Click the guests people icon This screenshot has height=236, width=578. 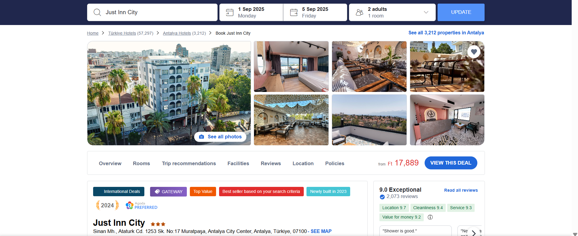(360, 12)
